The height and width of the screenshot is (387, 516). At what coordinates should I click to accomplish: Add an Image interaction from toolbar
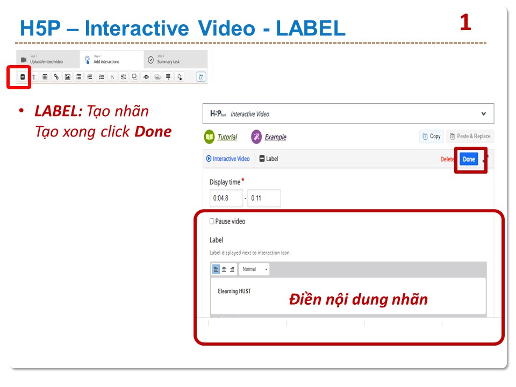[x=67, y=77]
